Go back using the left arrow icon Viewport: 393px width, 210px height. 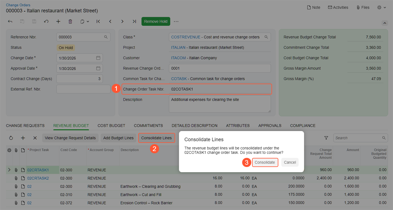click(10, 21)
